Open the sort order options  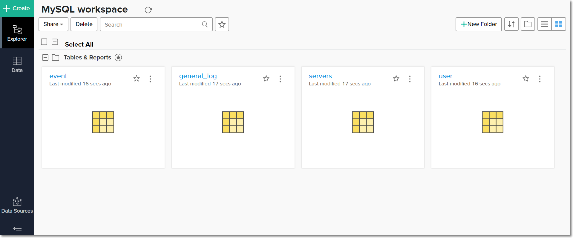[511, 24]
